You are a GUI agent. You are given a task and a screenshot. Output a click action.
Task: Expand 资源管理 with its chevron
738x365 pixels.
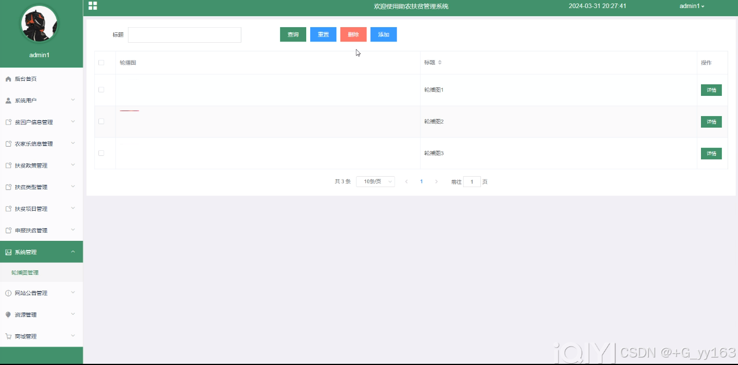(x=73, y=314)
